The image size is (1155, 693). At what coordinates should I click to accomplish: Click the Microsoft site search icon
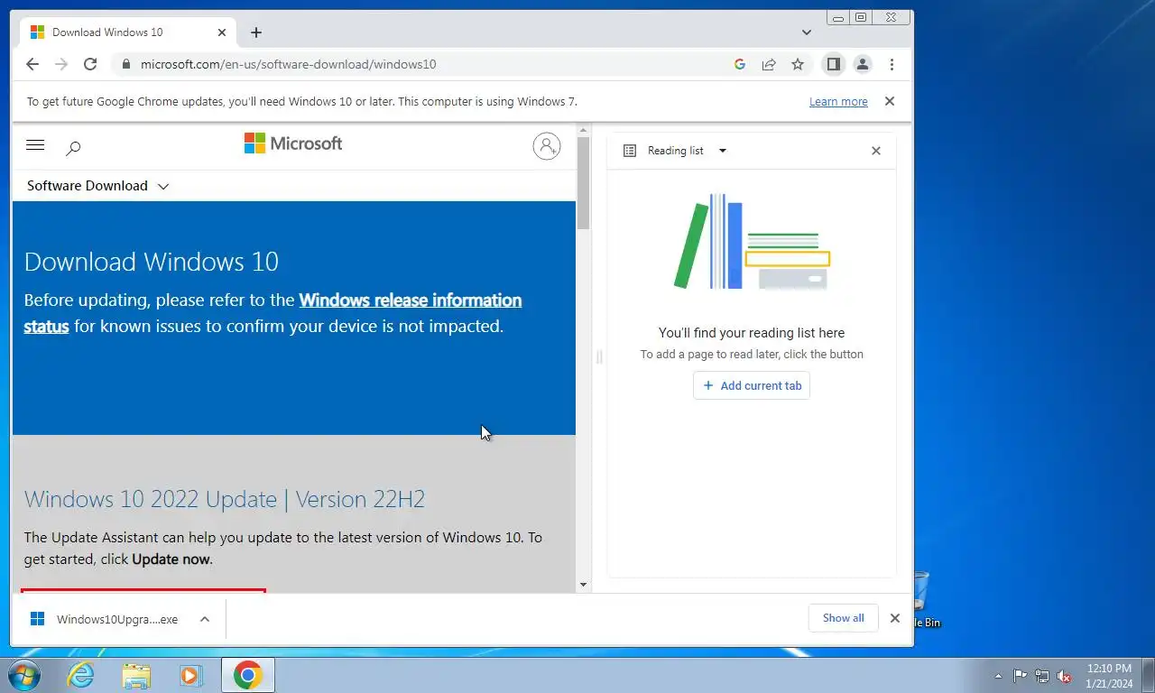tap(73, 147)
